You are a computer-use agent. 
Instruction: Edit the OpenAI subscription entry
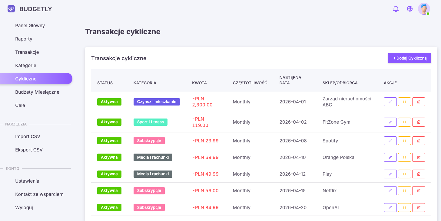pos(390,208)
